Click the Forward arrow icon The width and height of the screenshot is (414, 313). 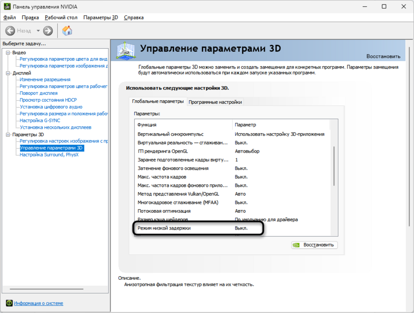pyautogui.click(x=48, y=31)
